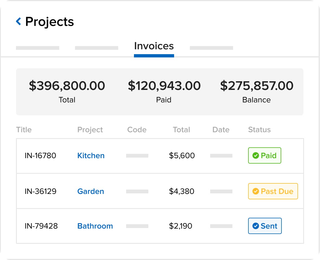Click the yellow checkmark icon in Past Due badge
Viewport: 320px width, 260px height.
point(255,191)
